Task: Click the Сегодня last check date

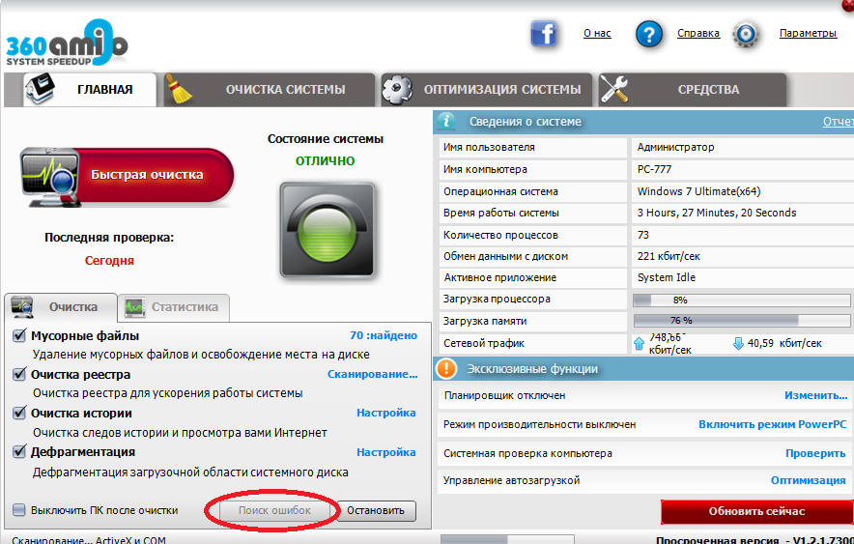Action: point(109,260)
